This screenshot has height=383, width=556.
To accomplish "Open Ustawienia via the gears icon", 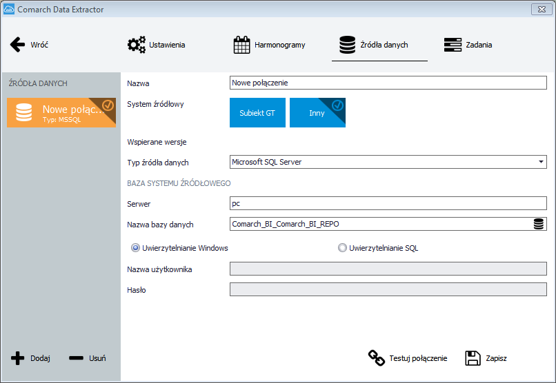I will click(137, 45).
